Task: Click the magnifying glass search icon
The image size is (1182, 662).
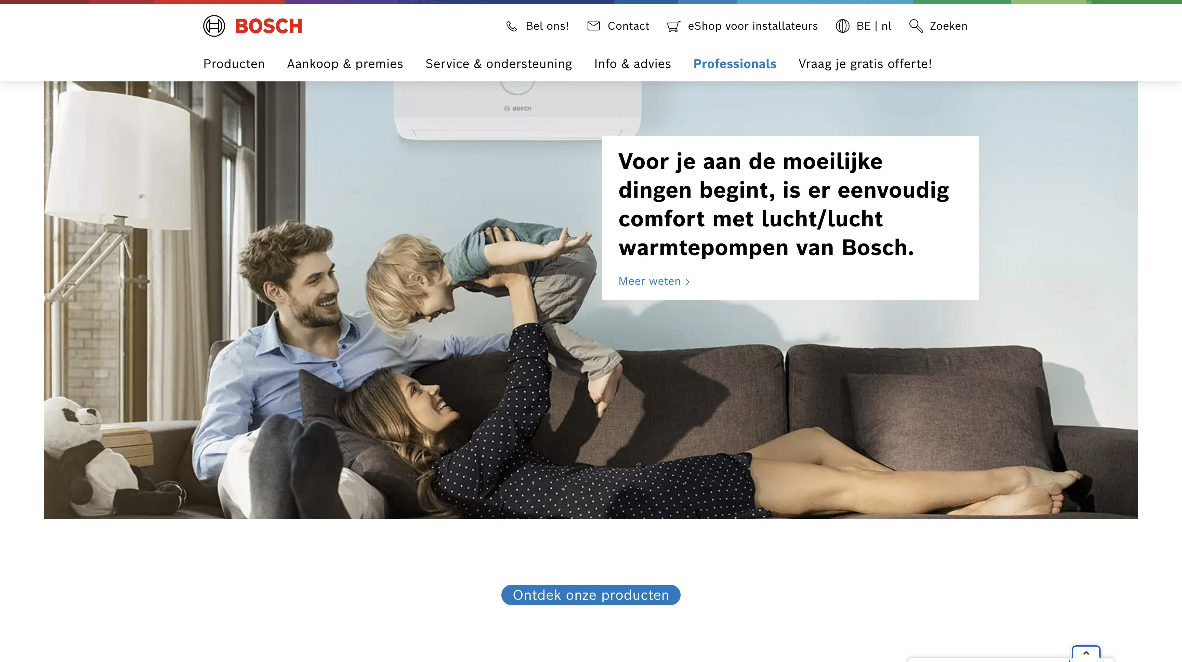Action: (x=916, y=26)
